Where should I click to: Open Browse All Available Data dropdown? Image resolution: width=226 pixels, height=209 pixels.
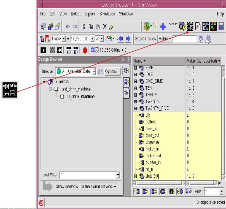[x=94, y=71]
